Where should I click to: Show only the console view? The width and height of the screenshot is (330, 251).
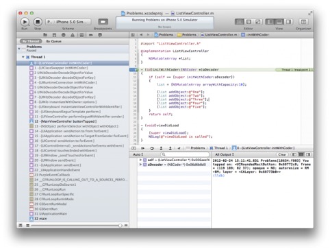[308, 154]
